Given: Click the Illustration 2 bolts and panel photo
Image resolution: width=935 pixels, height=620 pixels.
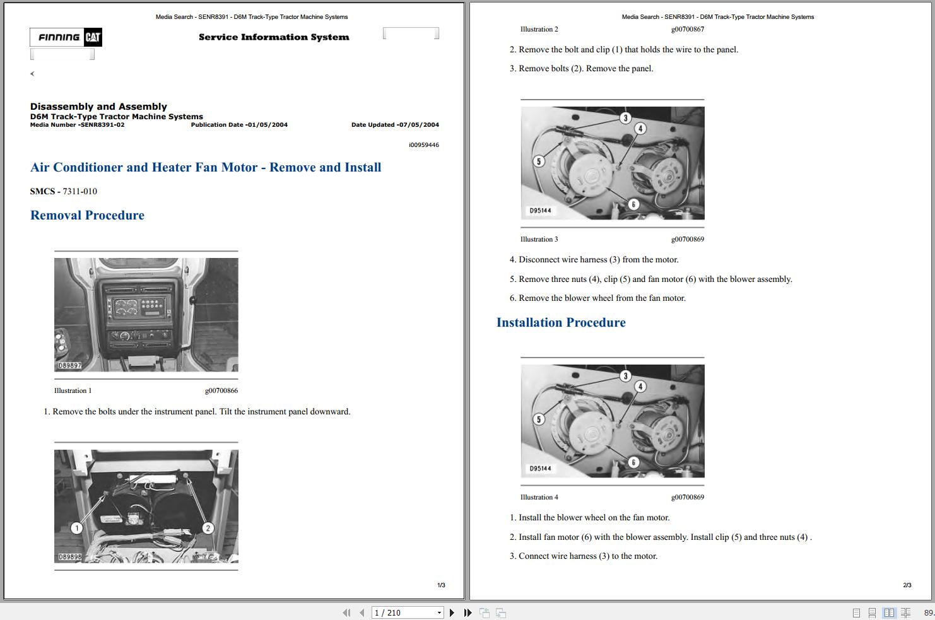Looking at the screenshot, I should click(146, 506).
